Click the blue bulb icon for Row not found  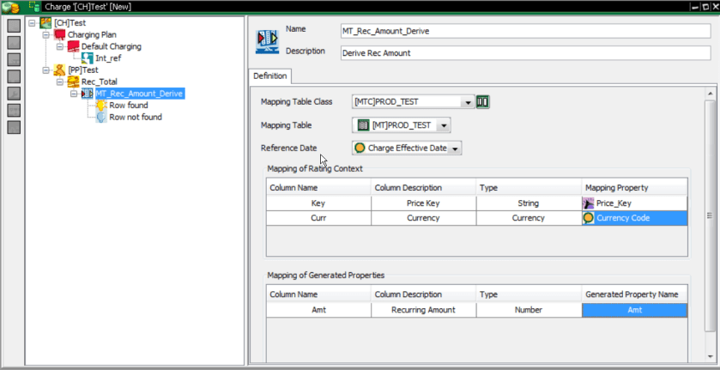(101, 118)
